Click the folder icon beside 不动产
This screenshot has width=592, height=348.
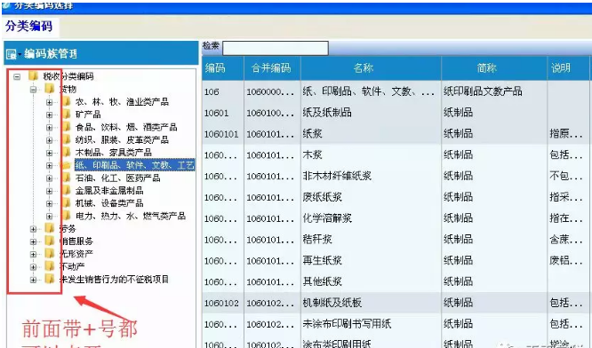[x=50, y=266]
